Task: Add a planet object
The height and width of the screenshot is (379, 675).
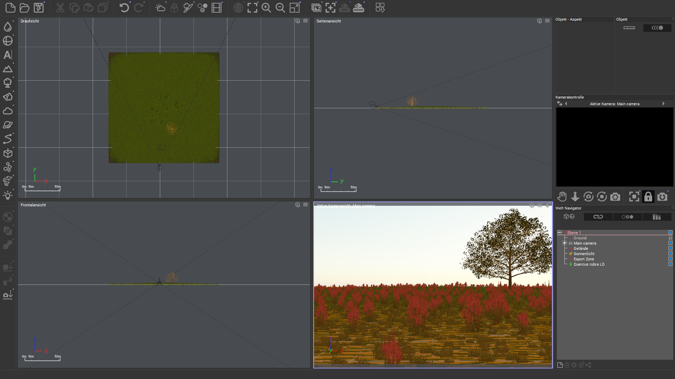Action: point(8,125)
